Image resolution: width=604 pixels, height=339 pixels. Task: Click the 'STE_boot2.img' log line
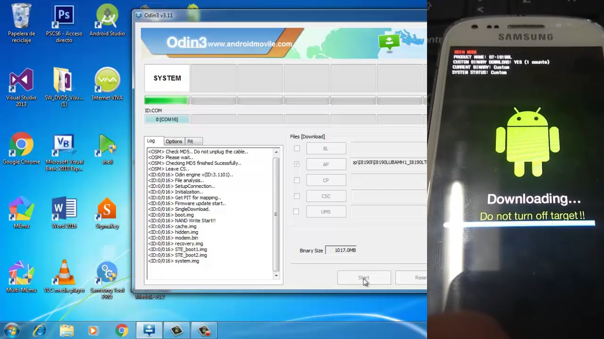[177, 255]
